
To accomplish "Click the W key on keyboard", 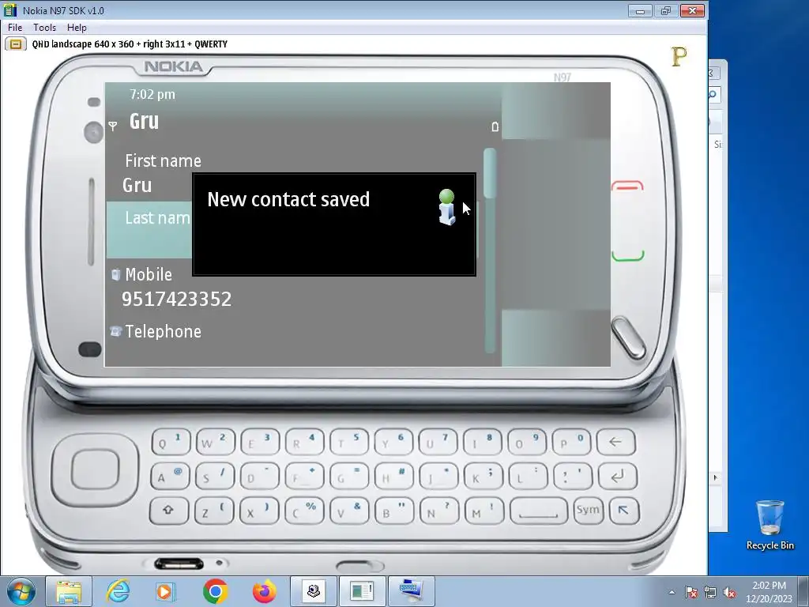I will tap(215, 442).
